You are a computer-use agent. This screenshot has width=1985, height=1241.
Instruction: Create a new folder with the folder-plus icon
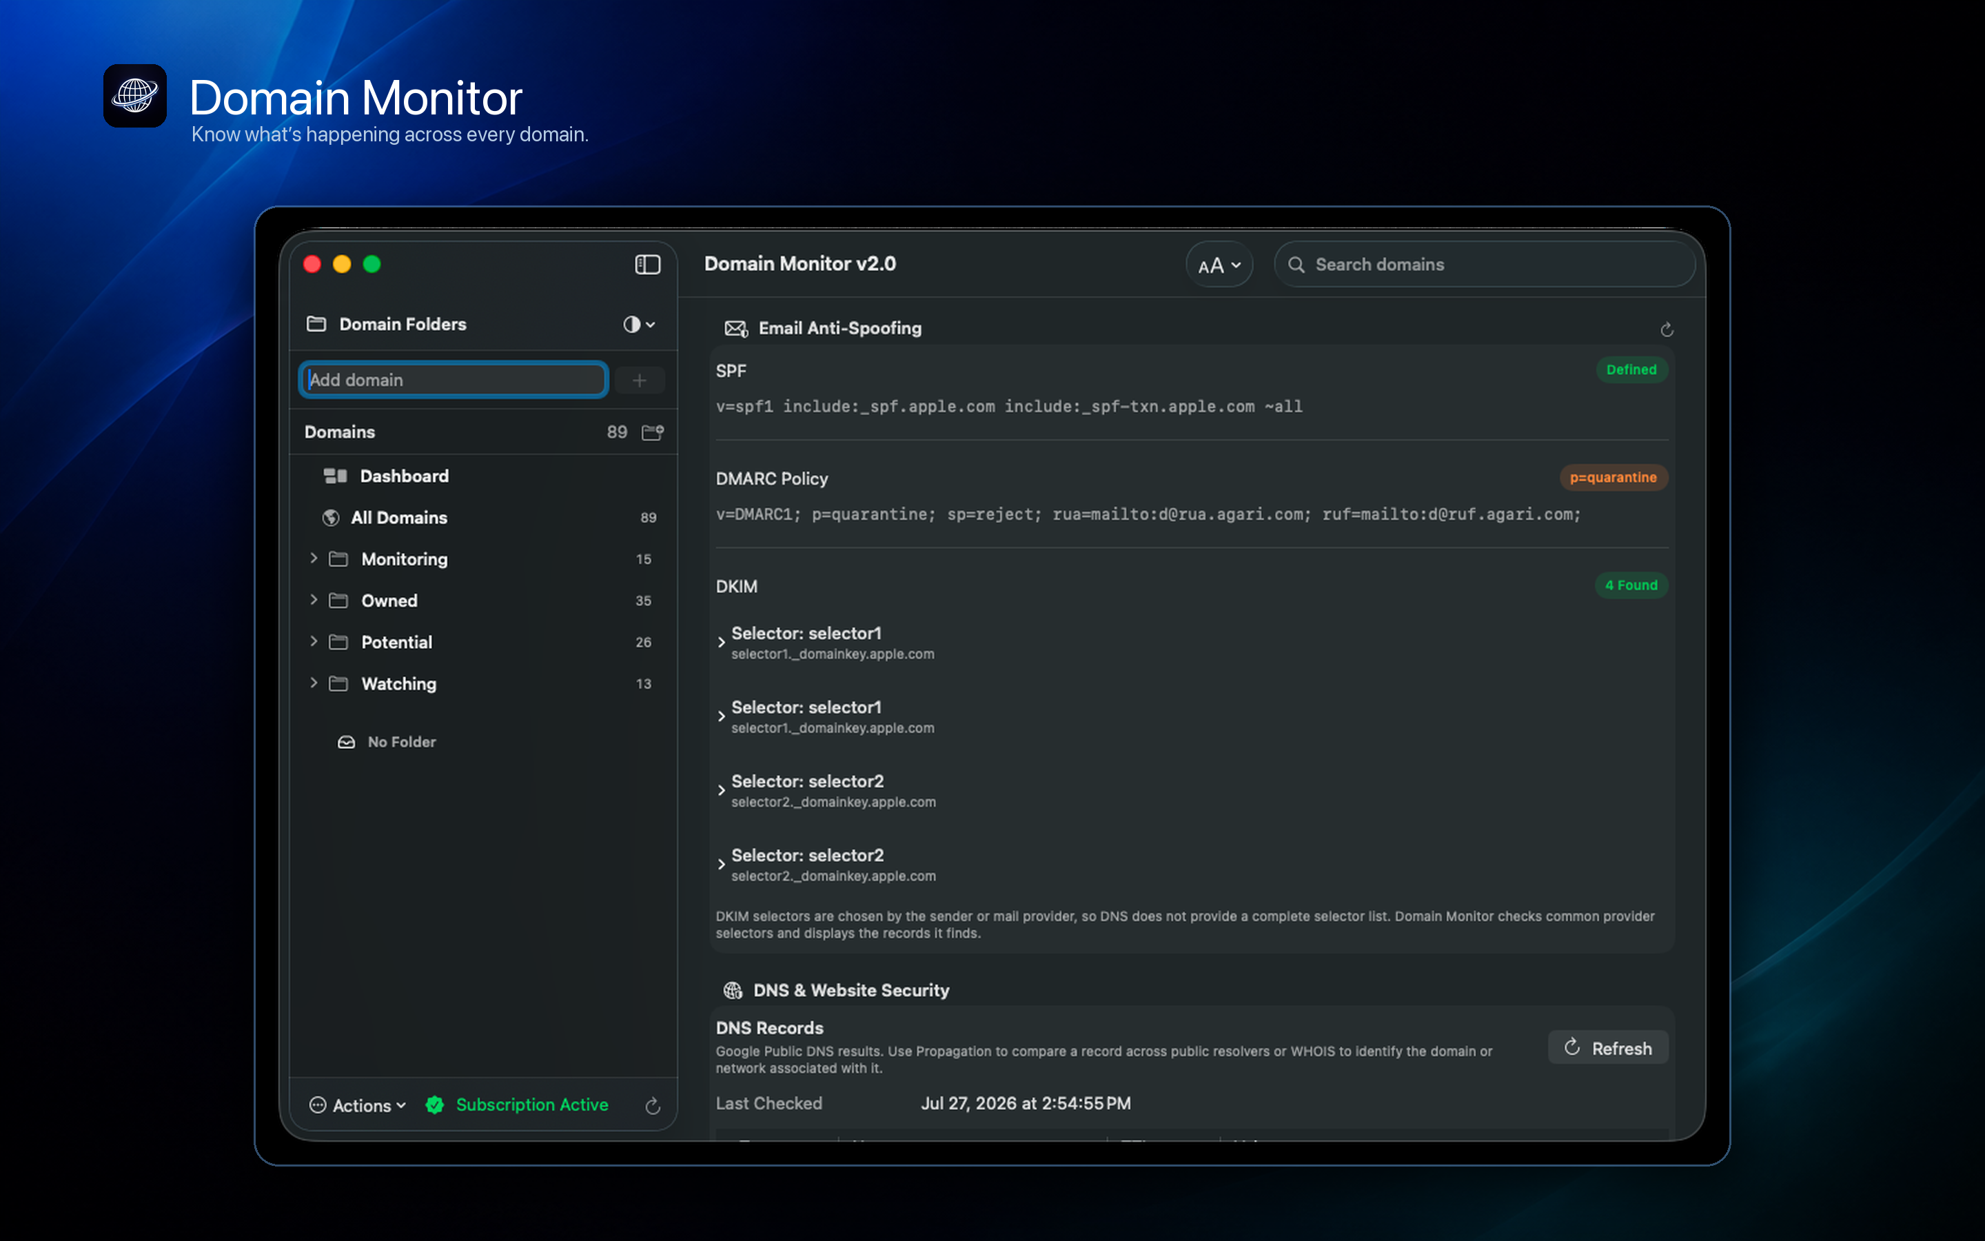(x=653, y=432)
